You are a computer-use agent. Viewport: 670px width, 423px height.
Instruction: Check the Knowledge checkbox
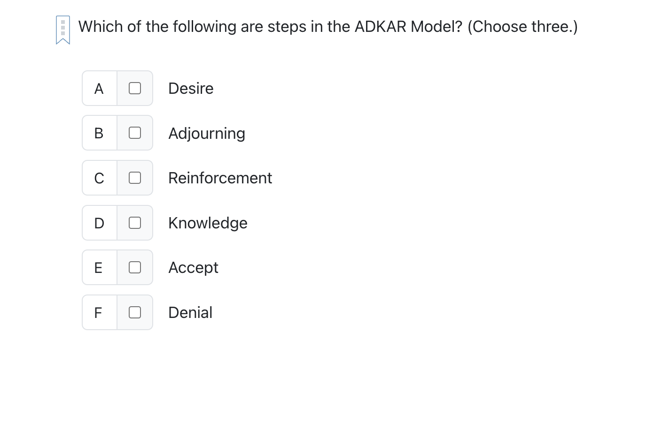(x=135, y=223)
